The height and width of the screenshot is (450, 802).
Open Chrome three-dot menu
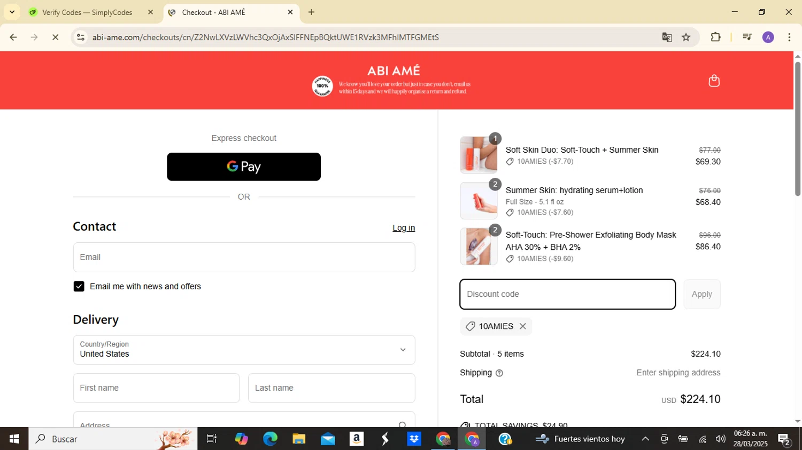pos(789,37)
